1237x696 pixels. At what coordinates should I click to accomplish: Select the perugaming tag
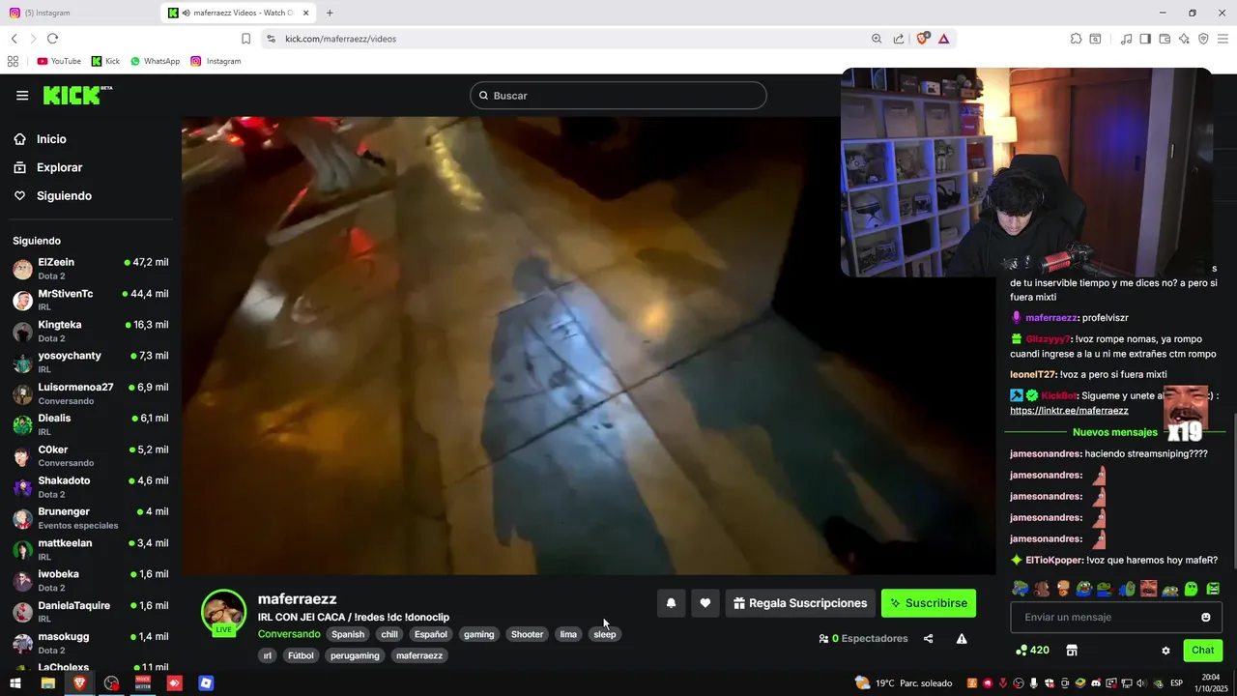(x=355, y=655)
